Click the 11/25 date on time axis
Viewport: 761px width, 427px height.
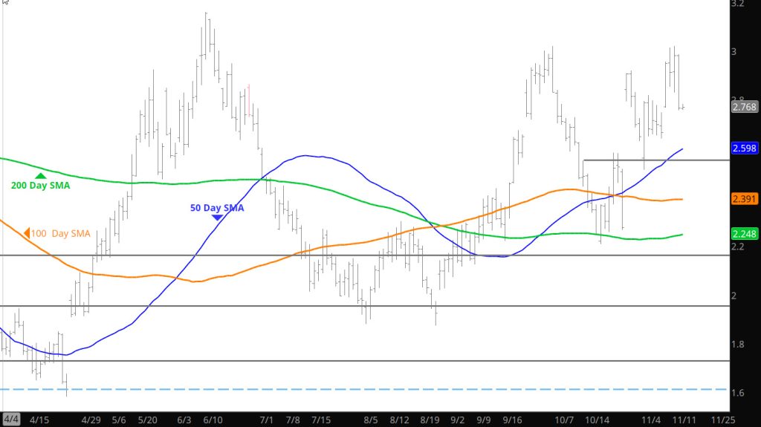[719, 419]
